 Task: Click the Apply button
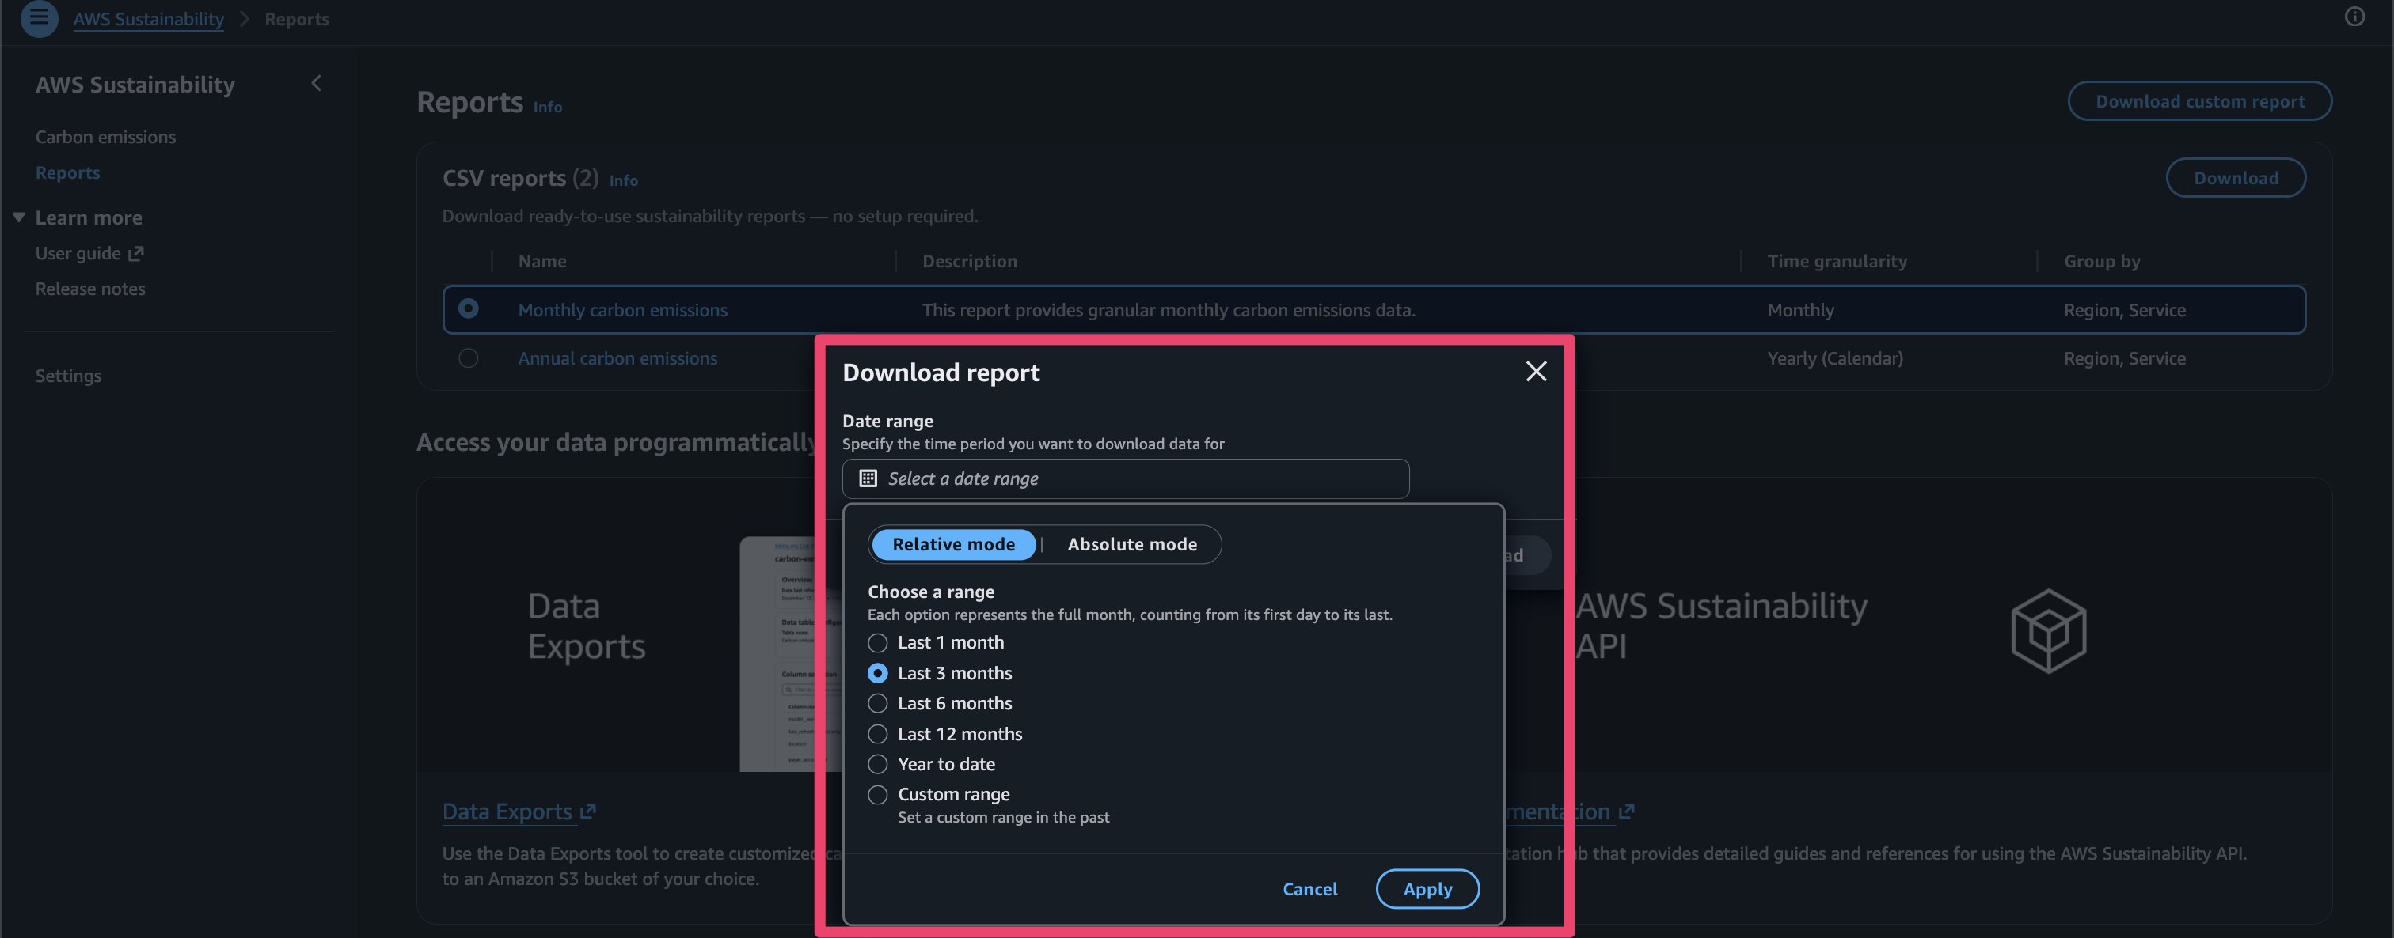coord(1427,889)
